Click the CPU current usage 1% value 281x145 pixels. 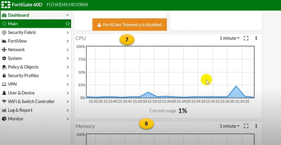click(x=183, y=111)
